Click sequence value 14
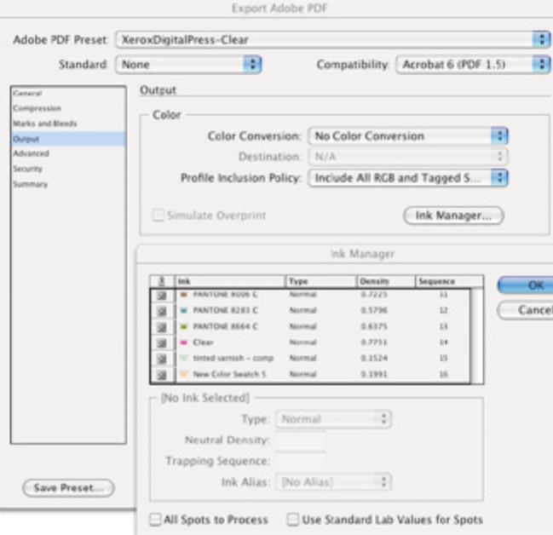Image resolution: width=553 pixels, height=535 pixels. (x=444, y=342)
